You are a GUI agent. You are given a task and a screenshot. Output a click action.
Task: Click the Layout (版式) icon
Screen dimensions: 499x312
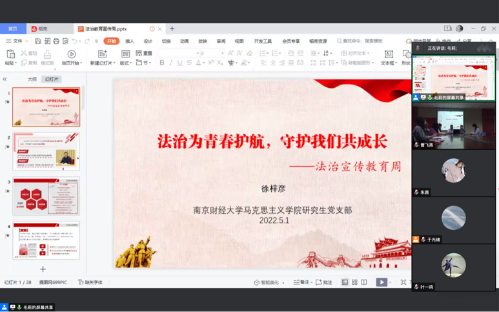[125, 54]
